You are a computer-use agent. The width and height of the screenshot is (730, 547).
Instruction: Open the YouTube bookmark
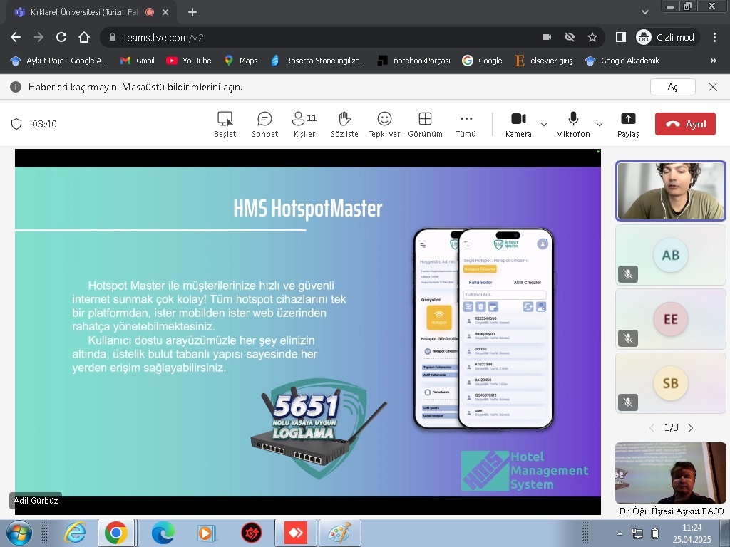[188, 61]
